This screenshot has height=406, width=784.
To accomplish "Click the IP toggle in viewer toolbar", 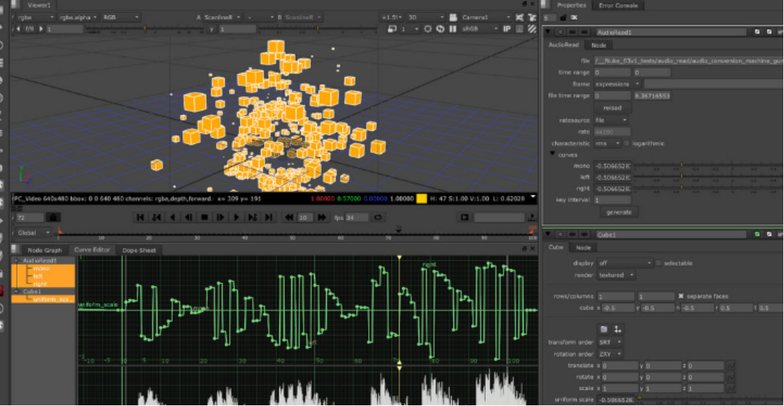I will click(x=506, y=29).
